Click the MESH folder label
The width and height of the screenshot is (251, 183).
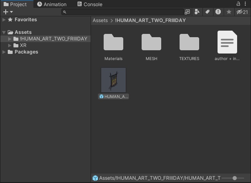tap(151, 59)
